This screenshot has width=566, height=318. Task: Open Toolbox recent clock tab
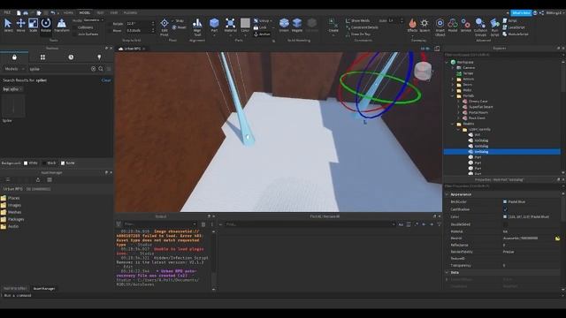tap(71, 57)
